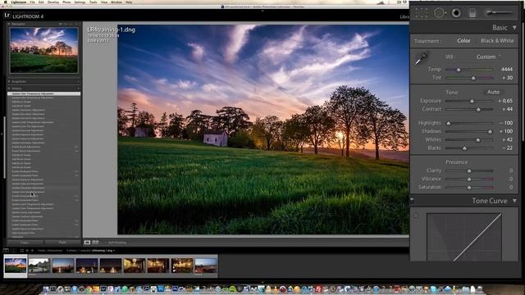Open Lightroom Lr icon in the Dock
The image size is (525, 295).
[x=103, y=289]
